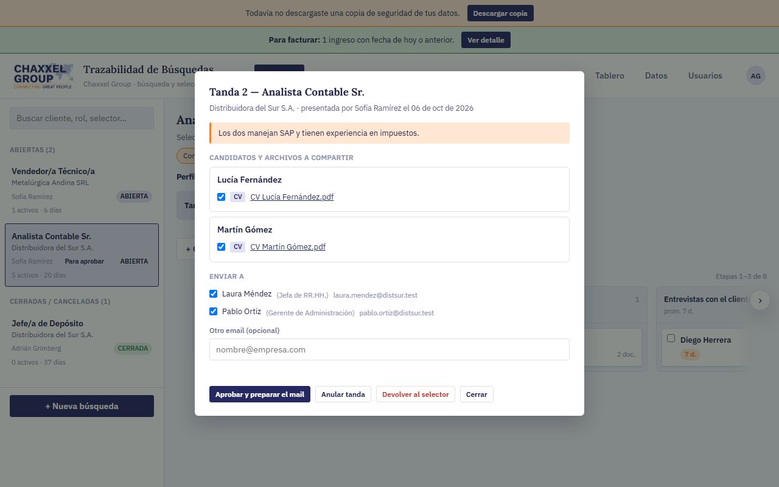Download the backup with Descargar copia

pyautogui.click(x=500, y=13)
